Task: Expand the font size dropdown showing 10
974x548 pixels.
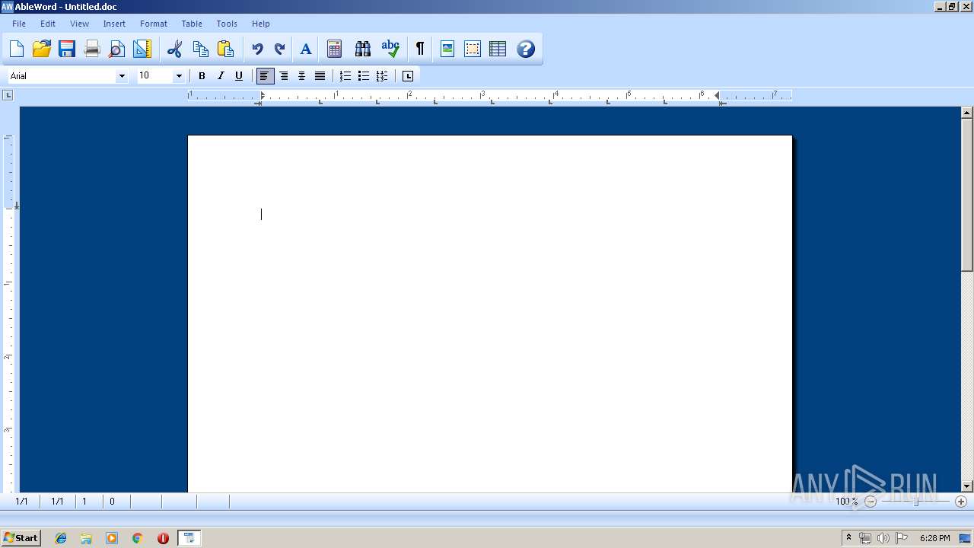Action: pyautogui.click(x=179, y=76)
